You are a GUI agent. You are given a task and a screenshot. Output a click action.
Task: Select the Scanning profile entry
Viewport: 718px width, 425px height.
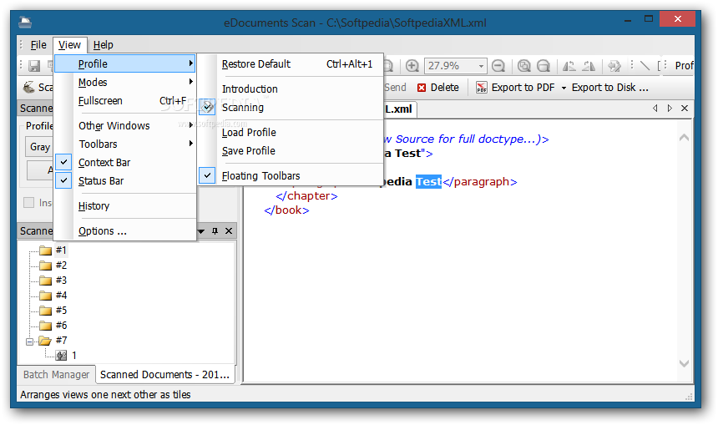[x=291, y=108]
